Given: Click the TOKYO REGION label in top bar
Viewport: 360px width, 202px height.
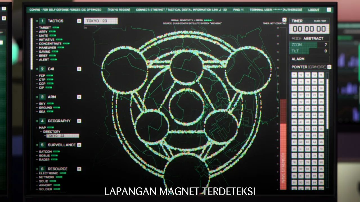Looking at the screenshot, I should [x=119, y=10].
